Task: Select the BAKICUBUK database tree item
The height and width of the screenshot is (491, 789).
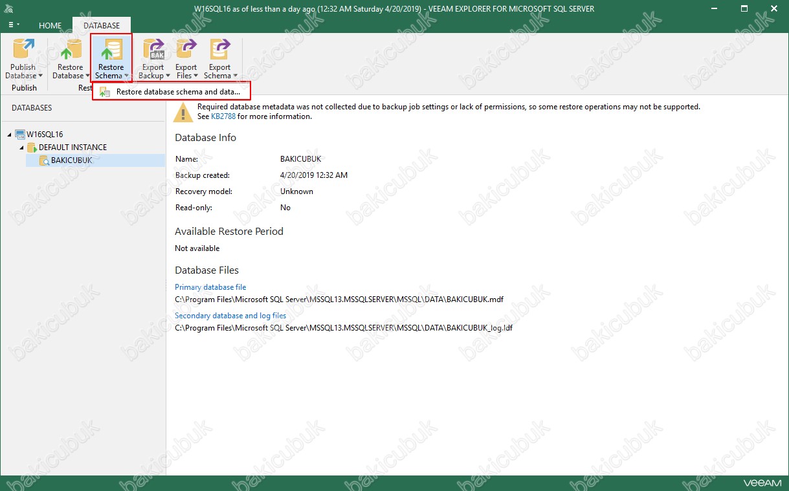Action: [95, 160]
